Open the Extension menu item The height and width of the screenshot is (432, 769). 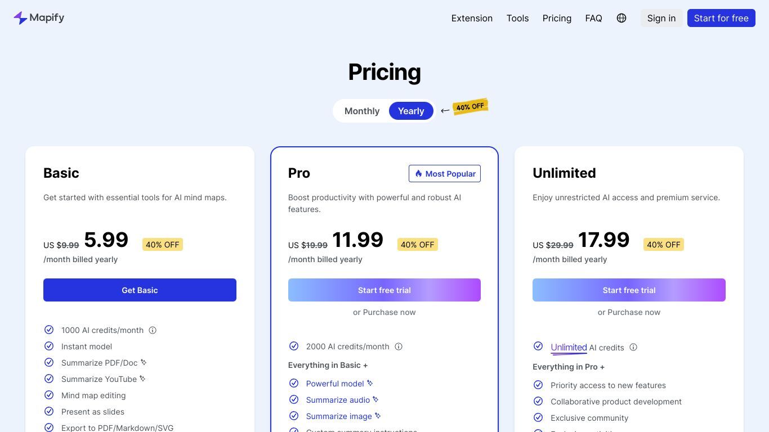(x=472, y=18)
